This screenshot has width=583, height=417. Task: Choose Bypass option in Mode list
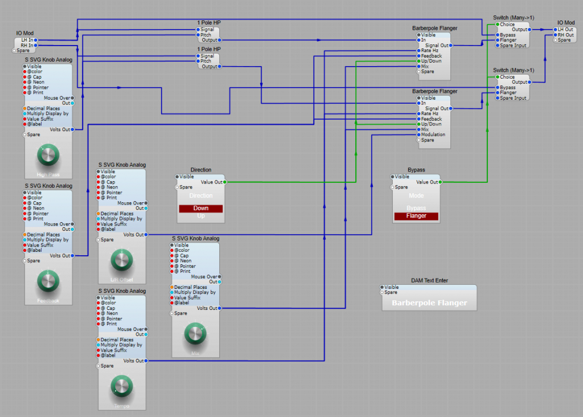(x=416, y=208)
